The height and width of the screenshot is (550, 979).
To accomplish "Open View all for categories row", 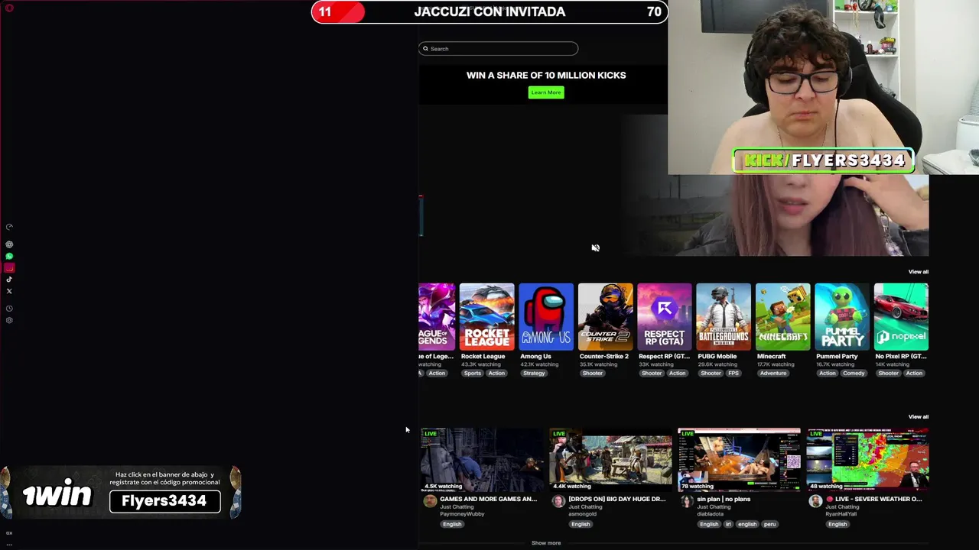I will click(918, 272).
